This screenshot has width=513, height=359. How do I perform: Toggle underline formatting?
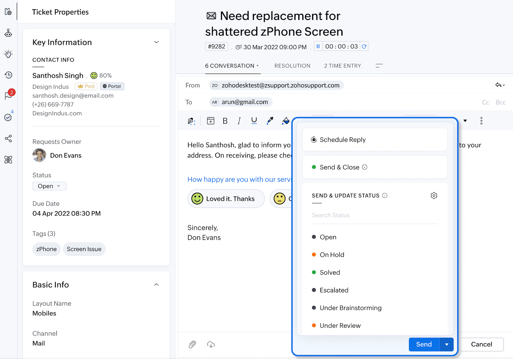point(254,121)
